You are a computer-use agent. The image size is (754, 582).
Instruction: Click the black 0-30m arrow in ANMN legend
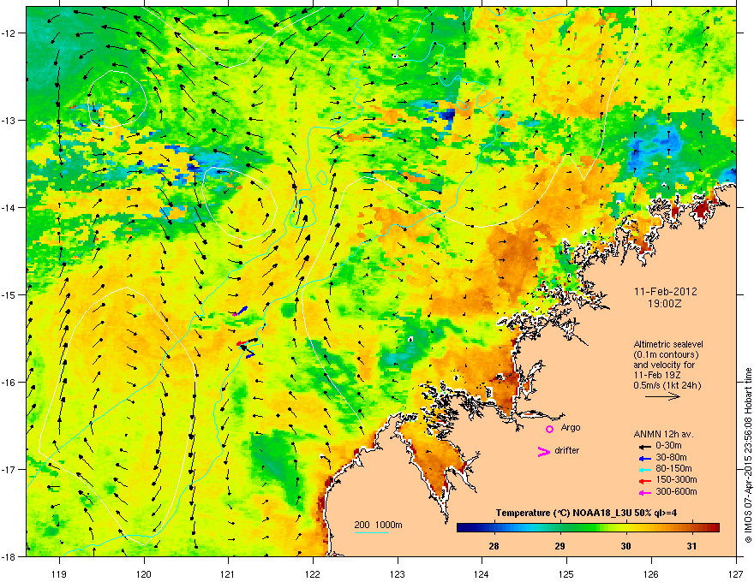tap(645, 446)
